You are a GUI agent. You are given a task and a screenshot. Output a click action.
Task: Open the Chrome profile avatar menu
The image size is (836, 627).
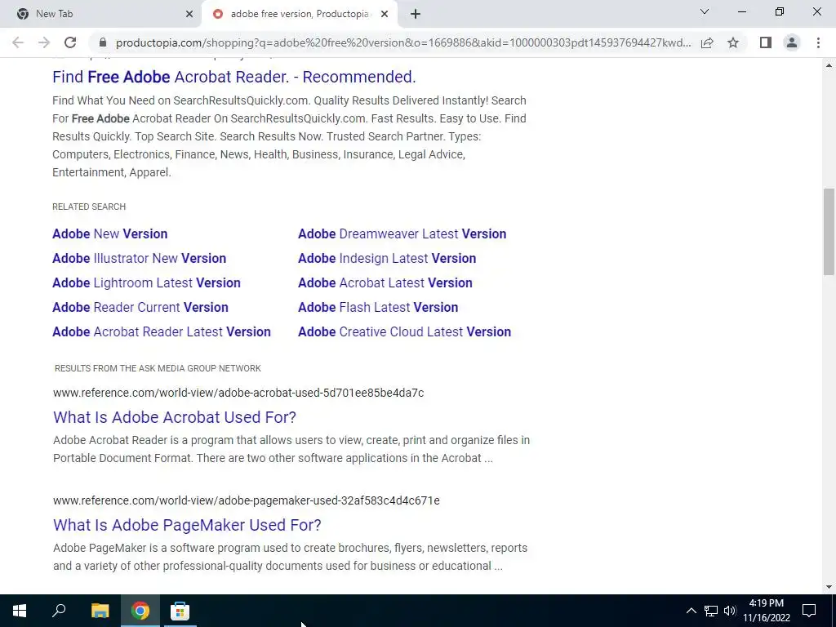point(792,42)
